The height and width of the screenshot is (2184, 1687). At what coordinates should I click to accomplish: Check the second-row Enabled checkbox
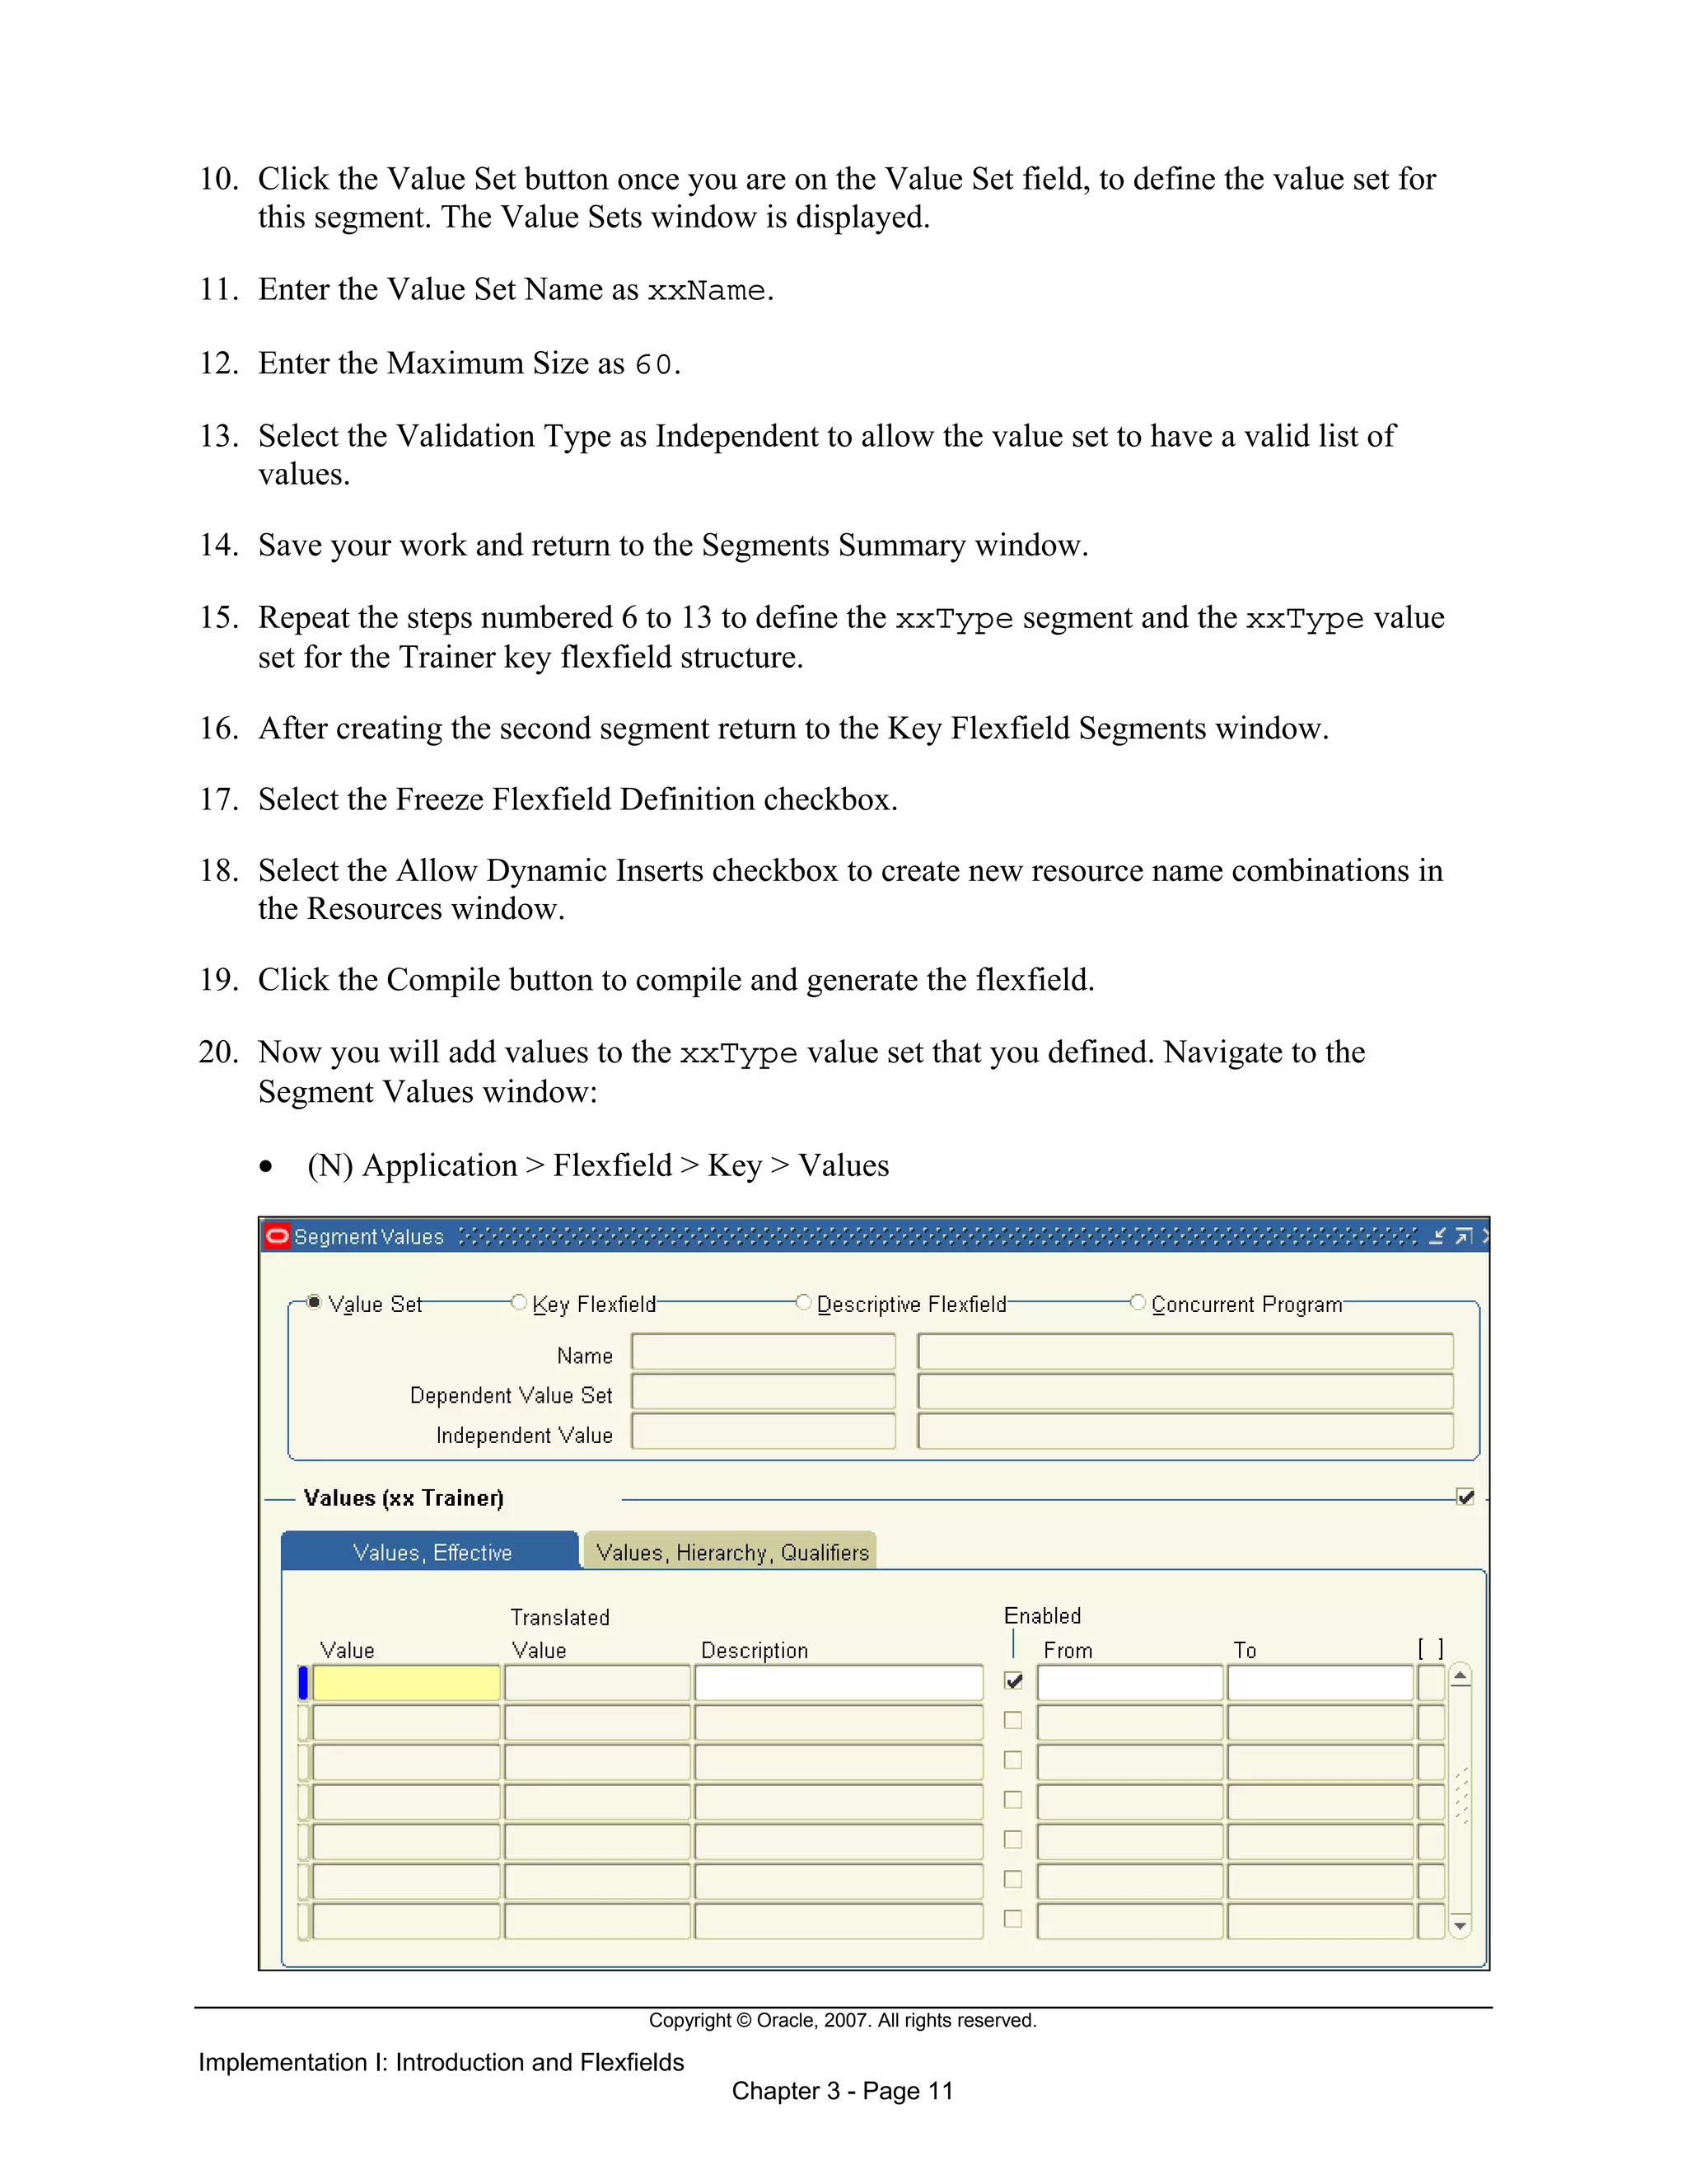tap(1013, 1720)
